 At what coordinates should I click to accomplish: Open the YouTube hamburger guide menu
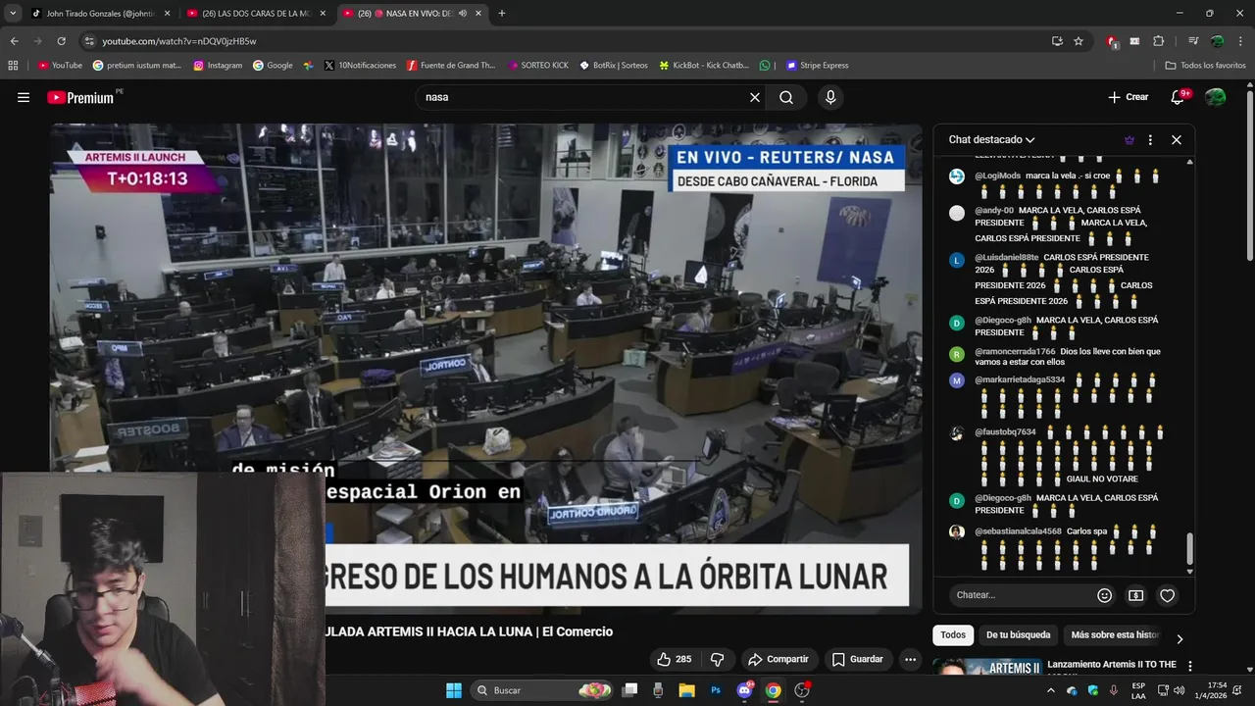tap(24, 97)
